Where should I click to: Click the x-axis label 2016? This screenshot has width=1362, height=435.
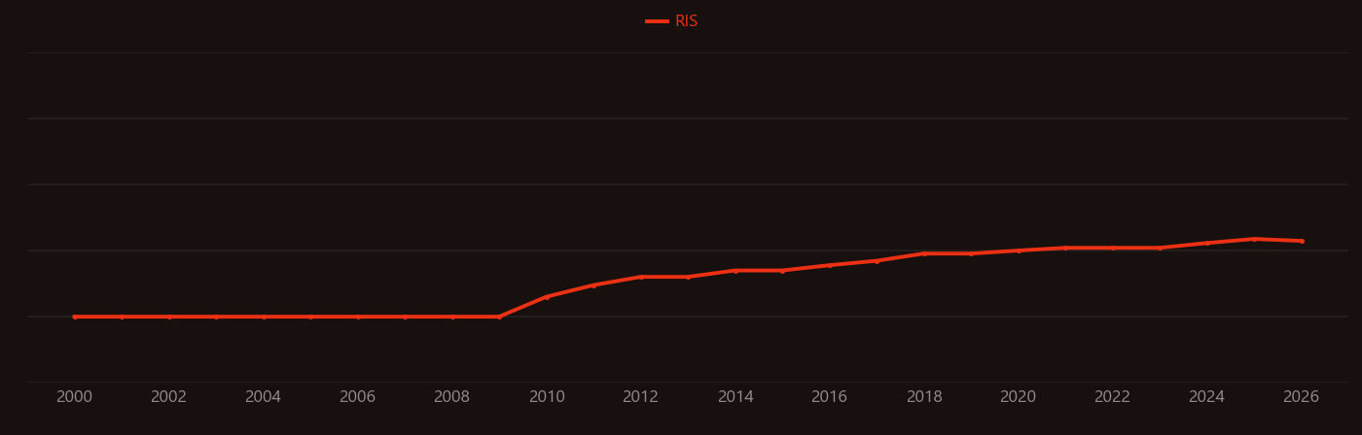pyautogui.click(x=830, y=397)
